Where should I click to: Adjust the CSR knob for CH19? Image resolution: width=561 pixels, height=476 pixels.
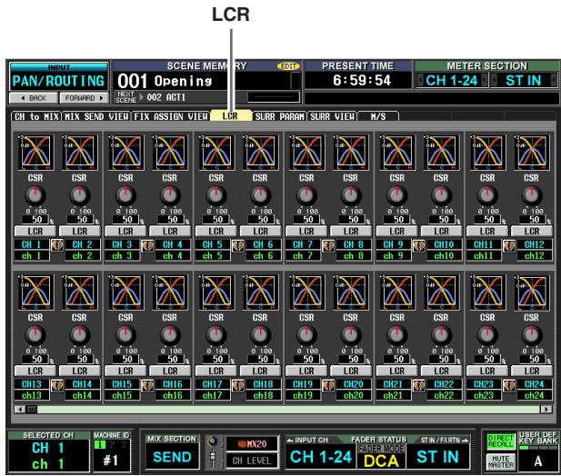tap(306, 335)
